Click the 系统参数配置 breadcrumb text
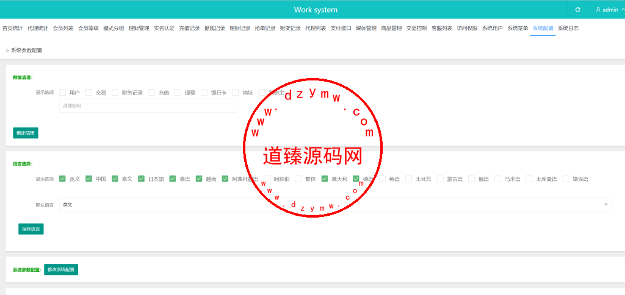625x295 pixels. [x=27, y=51]
